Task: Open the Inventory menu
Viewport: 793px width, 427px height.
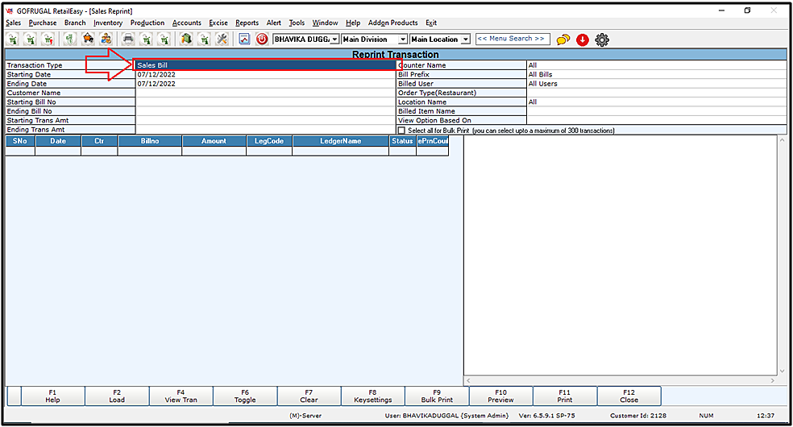Action: (x=108, y=23)
